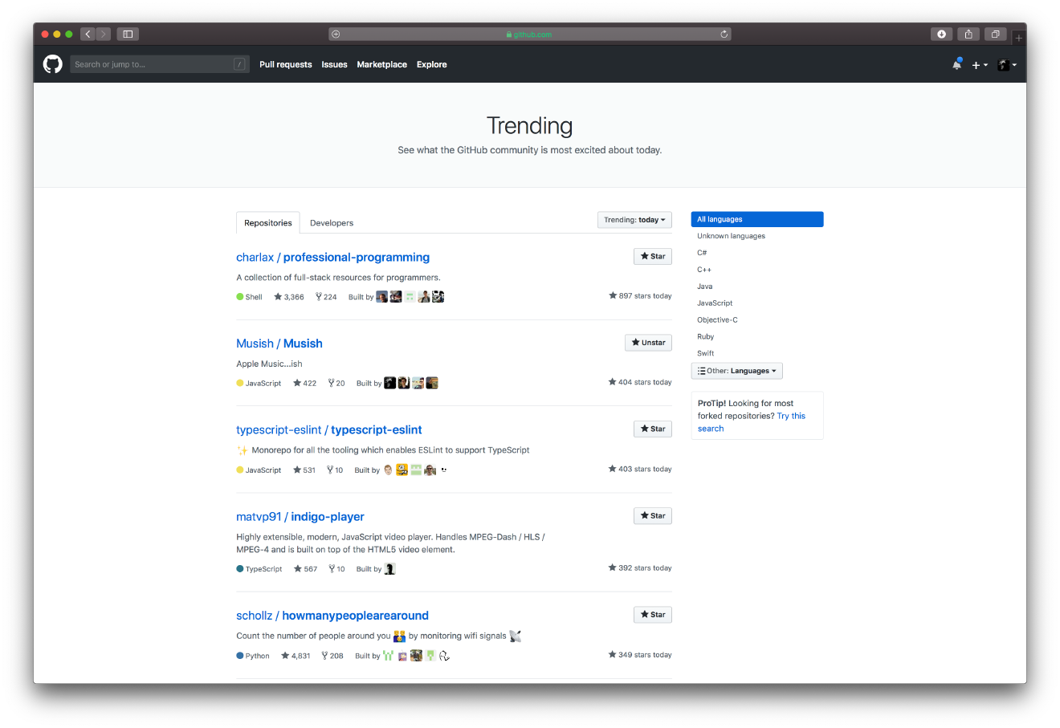Viewport: 1060px width, 728px height.
Task: Click the fork icon showing 224 on charlax repo
Action: click(318, 296)
